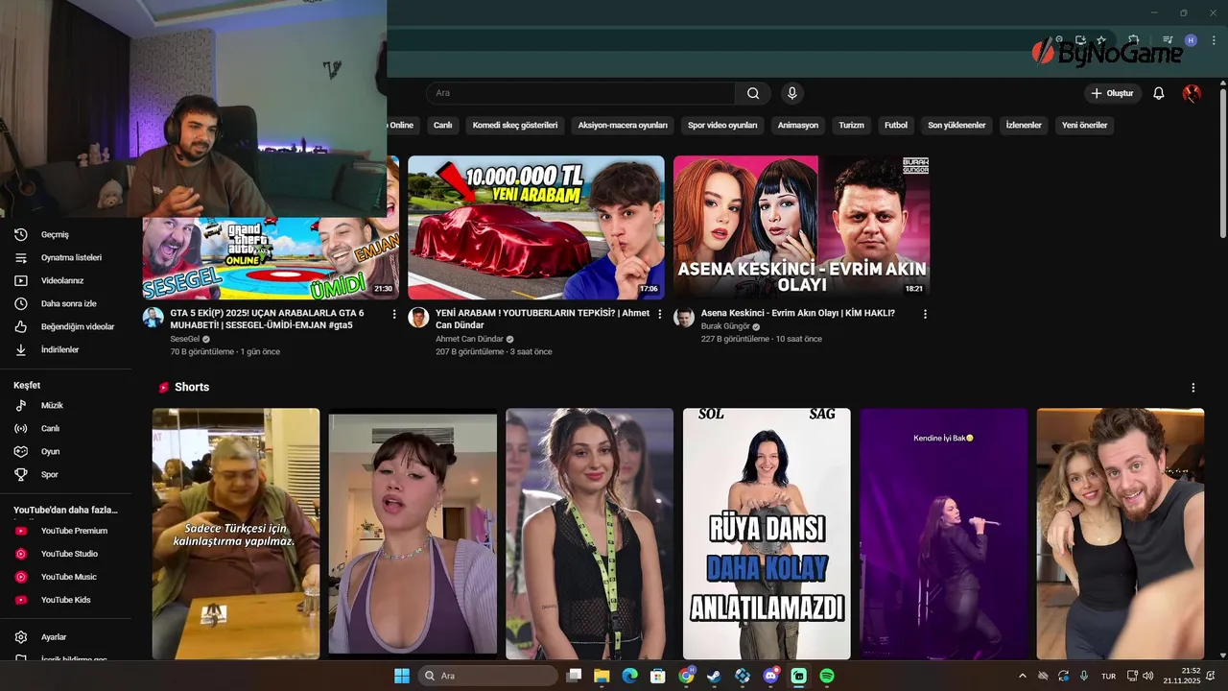The width and height of the screenshot is (1228, 691).
Task: Open the browser extensions puzzle icon
Action: (1133, 40)
